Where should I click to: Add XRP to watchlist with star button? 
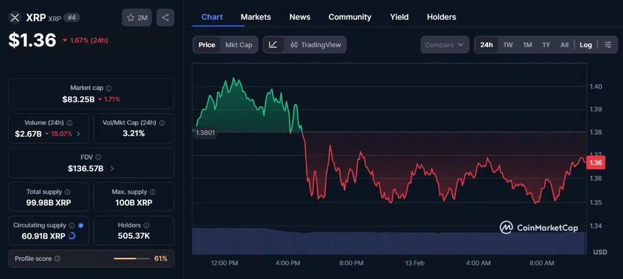[137, 18]
